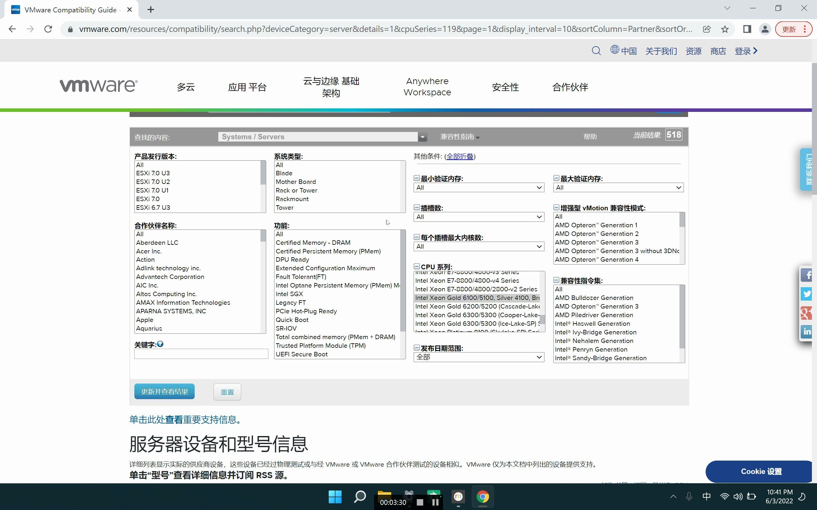The height and width of the screenshot is (510, 817).
Task: Select ESXi 7.0 U3 in release list
Action: pos(198,173)
